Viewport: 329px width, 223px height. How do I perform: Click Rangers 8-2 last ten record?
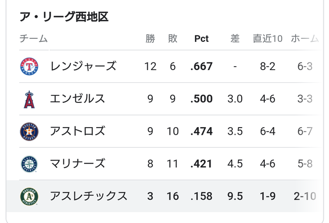[x=268, y=67]
